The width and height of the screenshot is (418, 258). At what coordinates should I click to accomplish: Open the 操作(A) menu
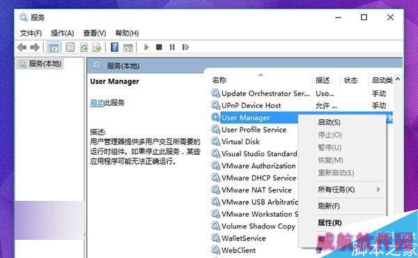pyautogui.click(x=63, y=33)
